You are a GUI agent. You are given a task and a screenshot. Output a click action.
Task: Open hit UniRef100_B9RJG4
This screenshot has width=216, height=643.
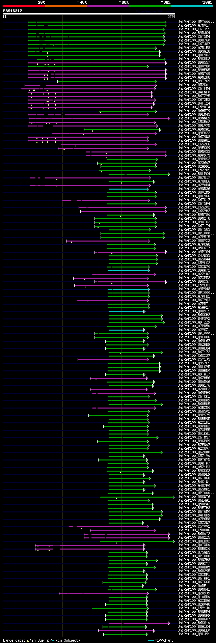click(194, 33)
